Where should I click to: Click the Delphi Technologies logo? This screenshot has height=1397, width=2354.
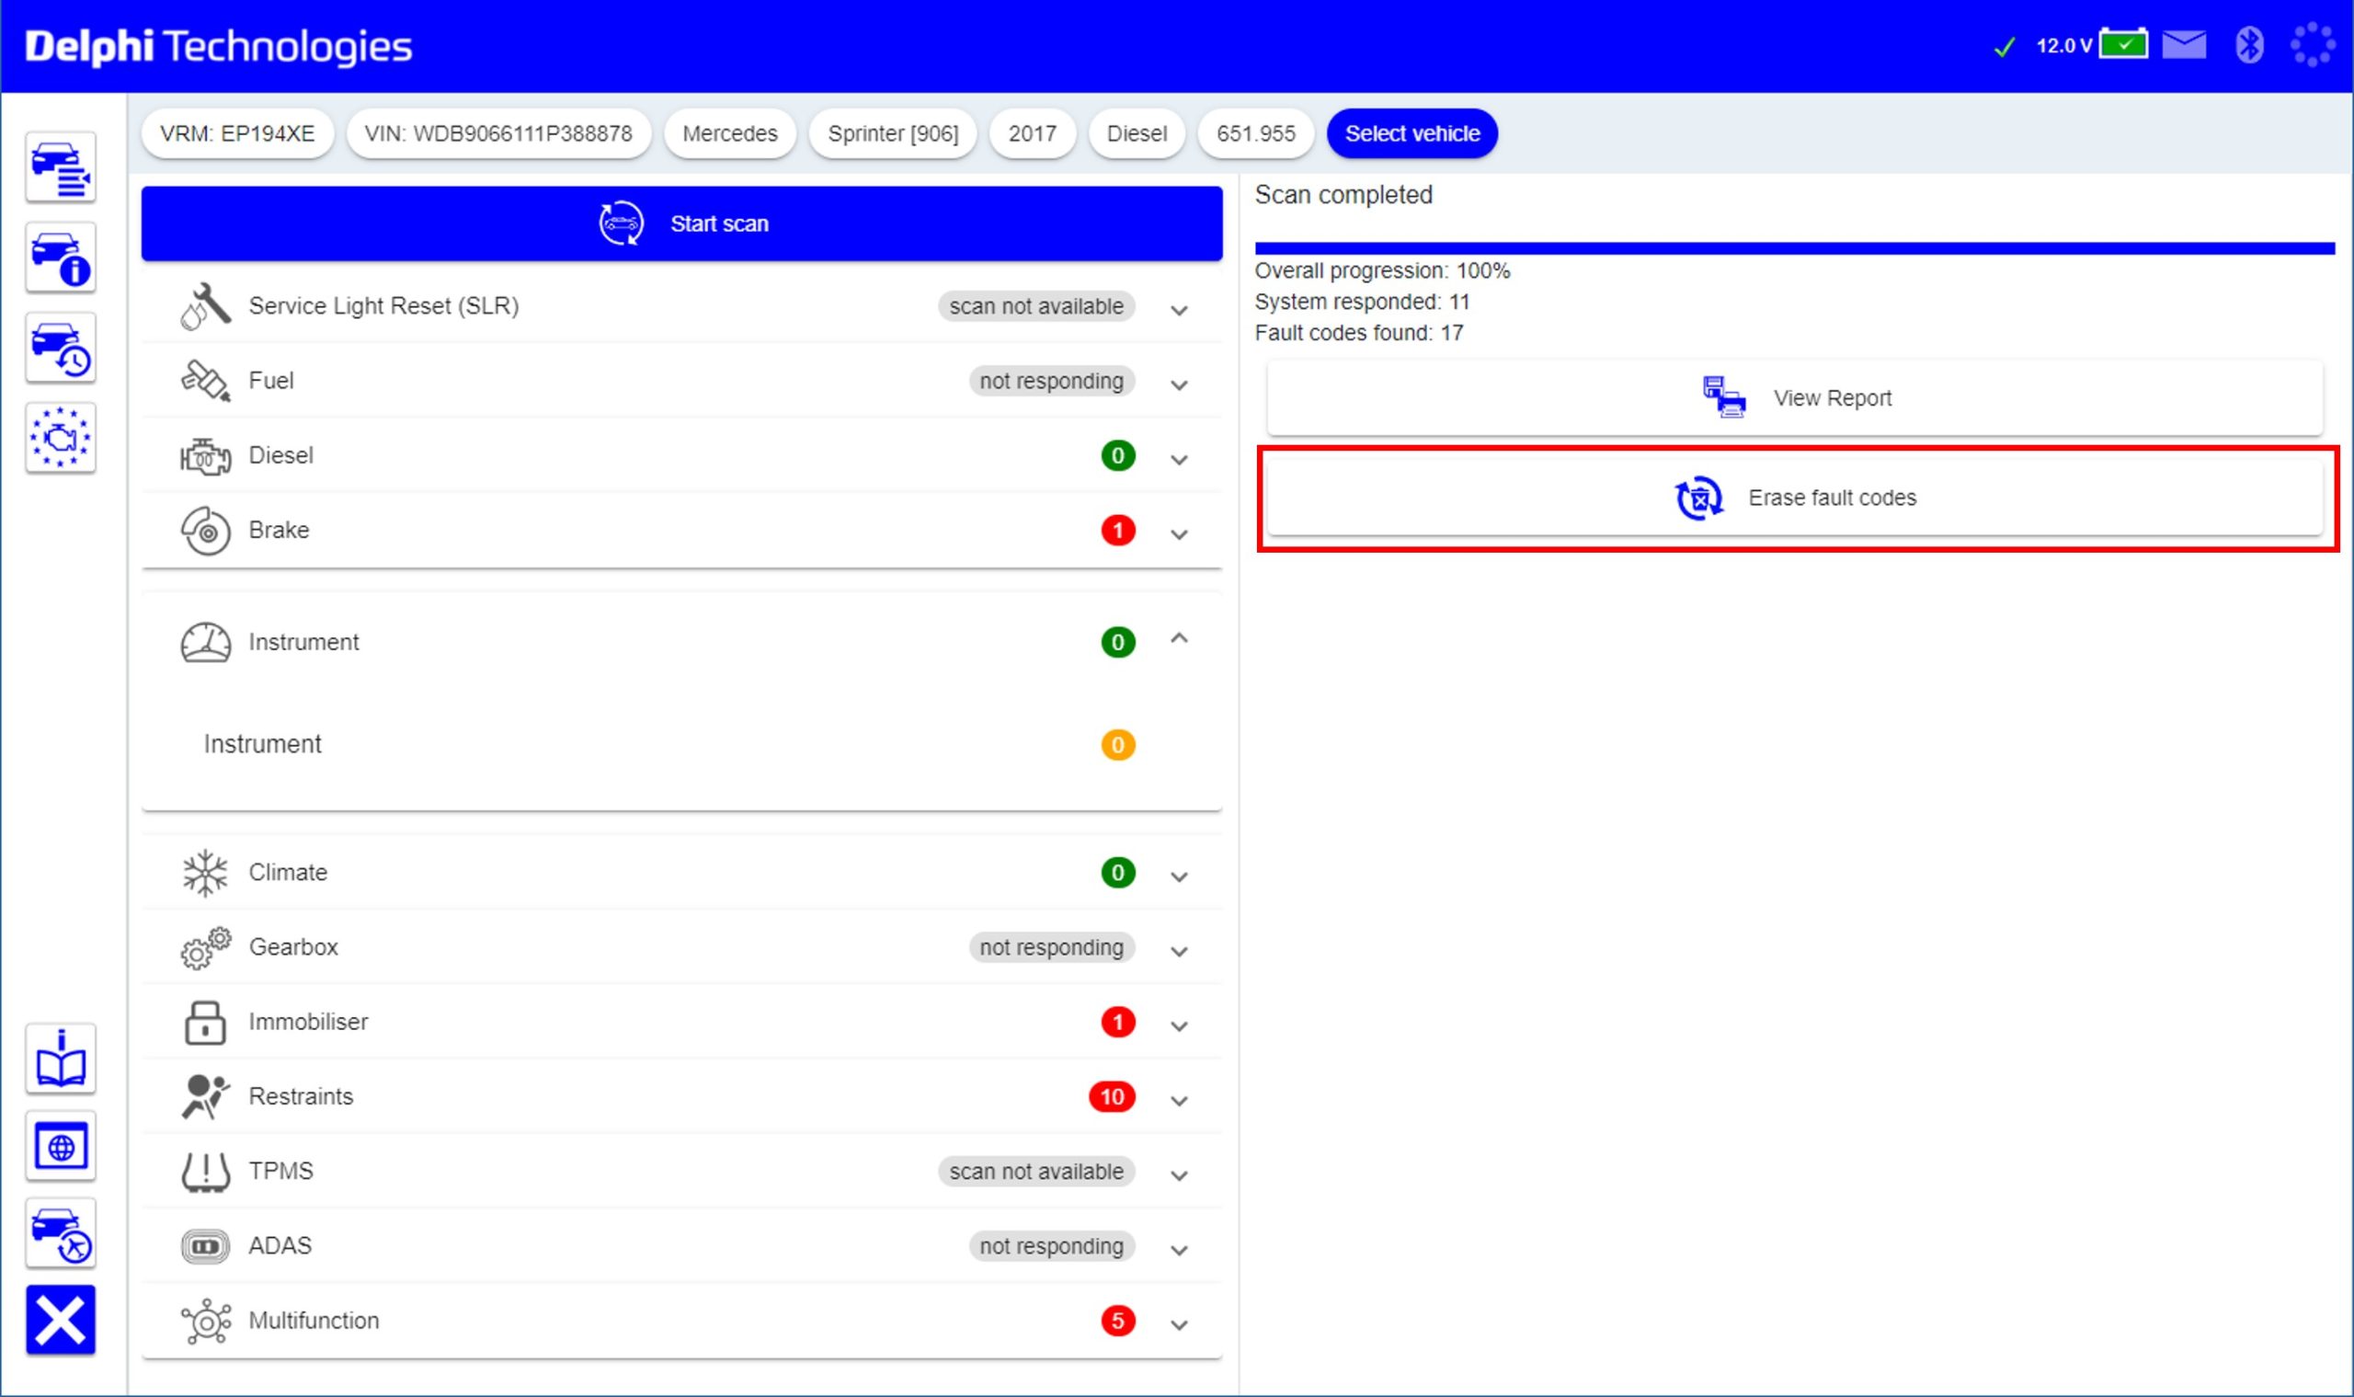tap(218, 47)
